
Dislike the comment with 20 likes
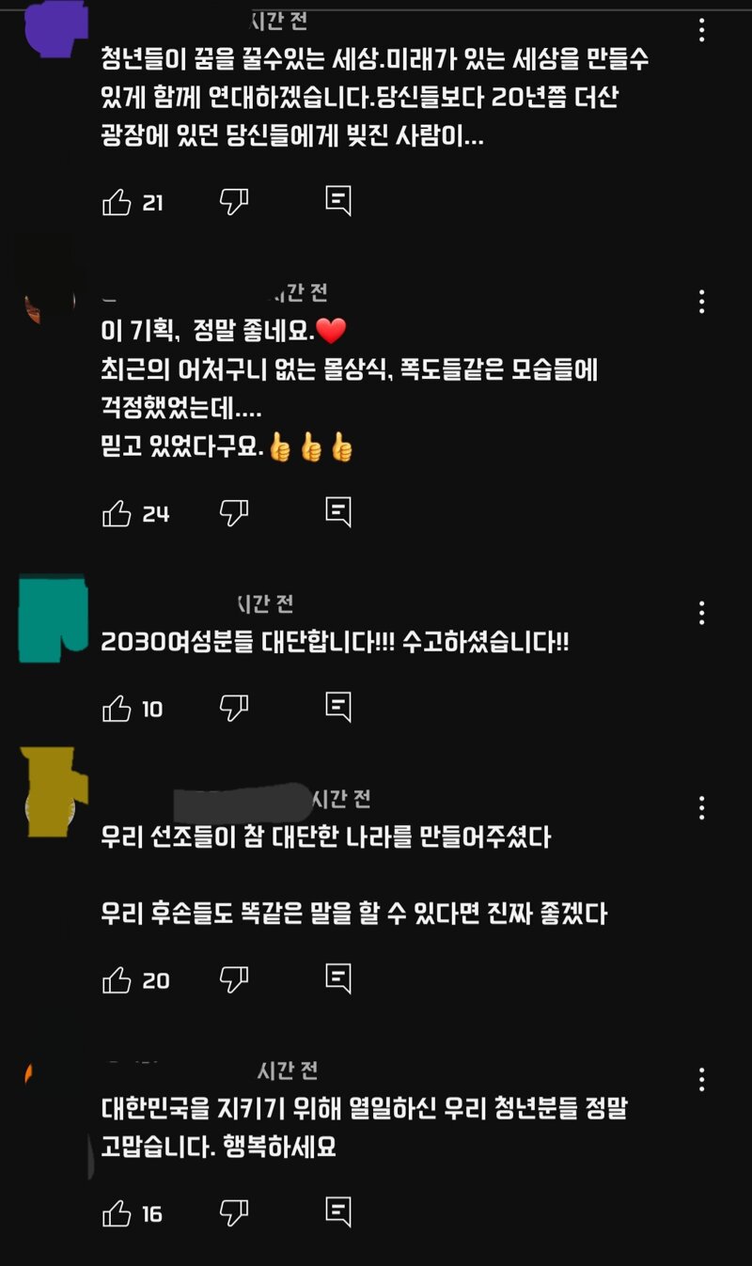[x=233, y=979]
